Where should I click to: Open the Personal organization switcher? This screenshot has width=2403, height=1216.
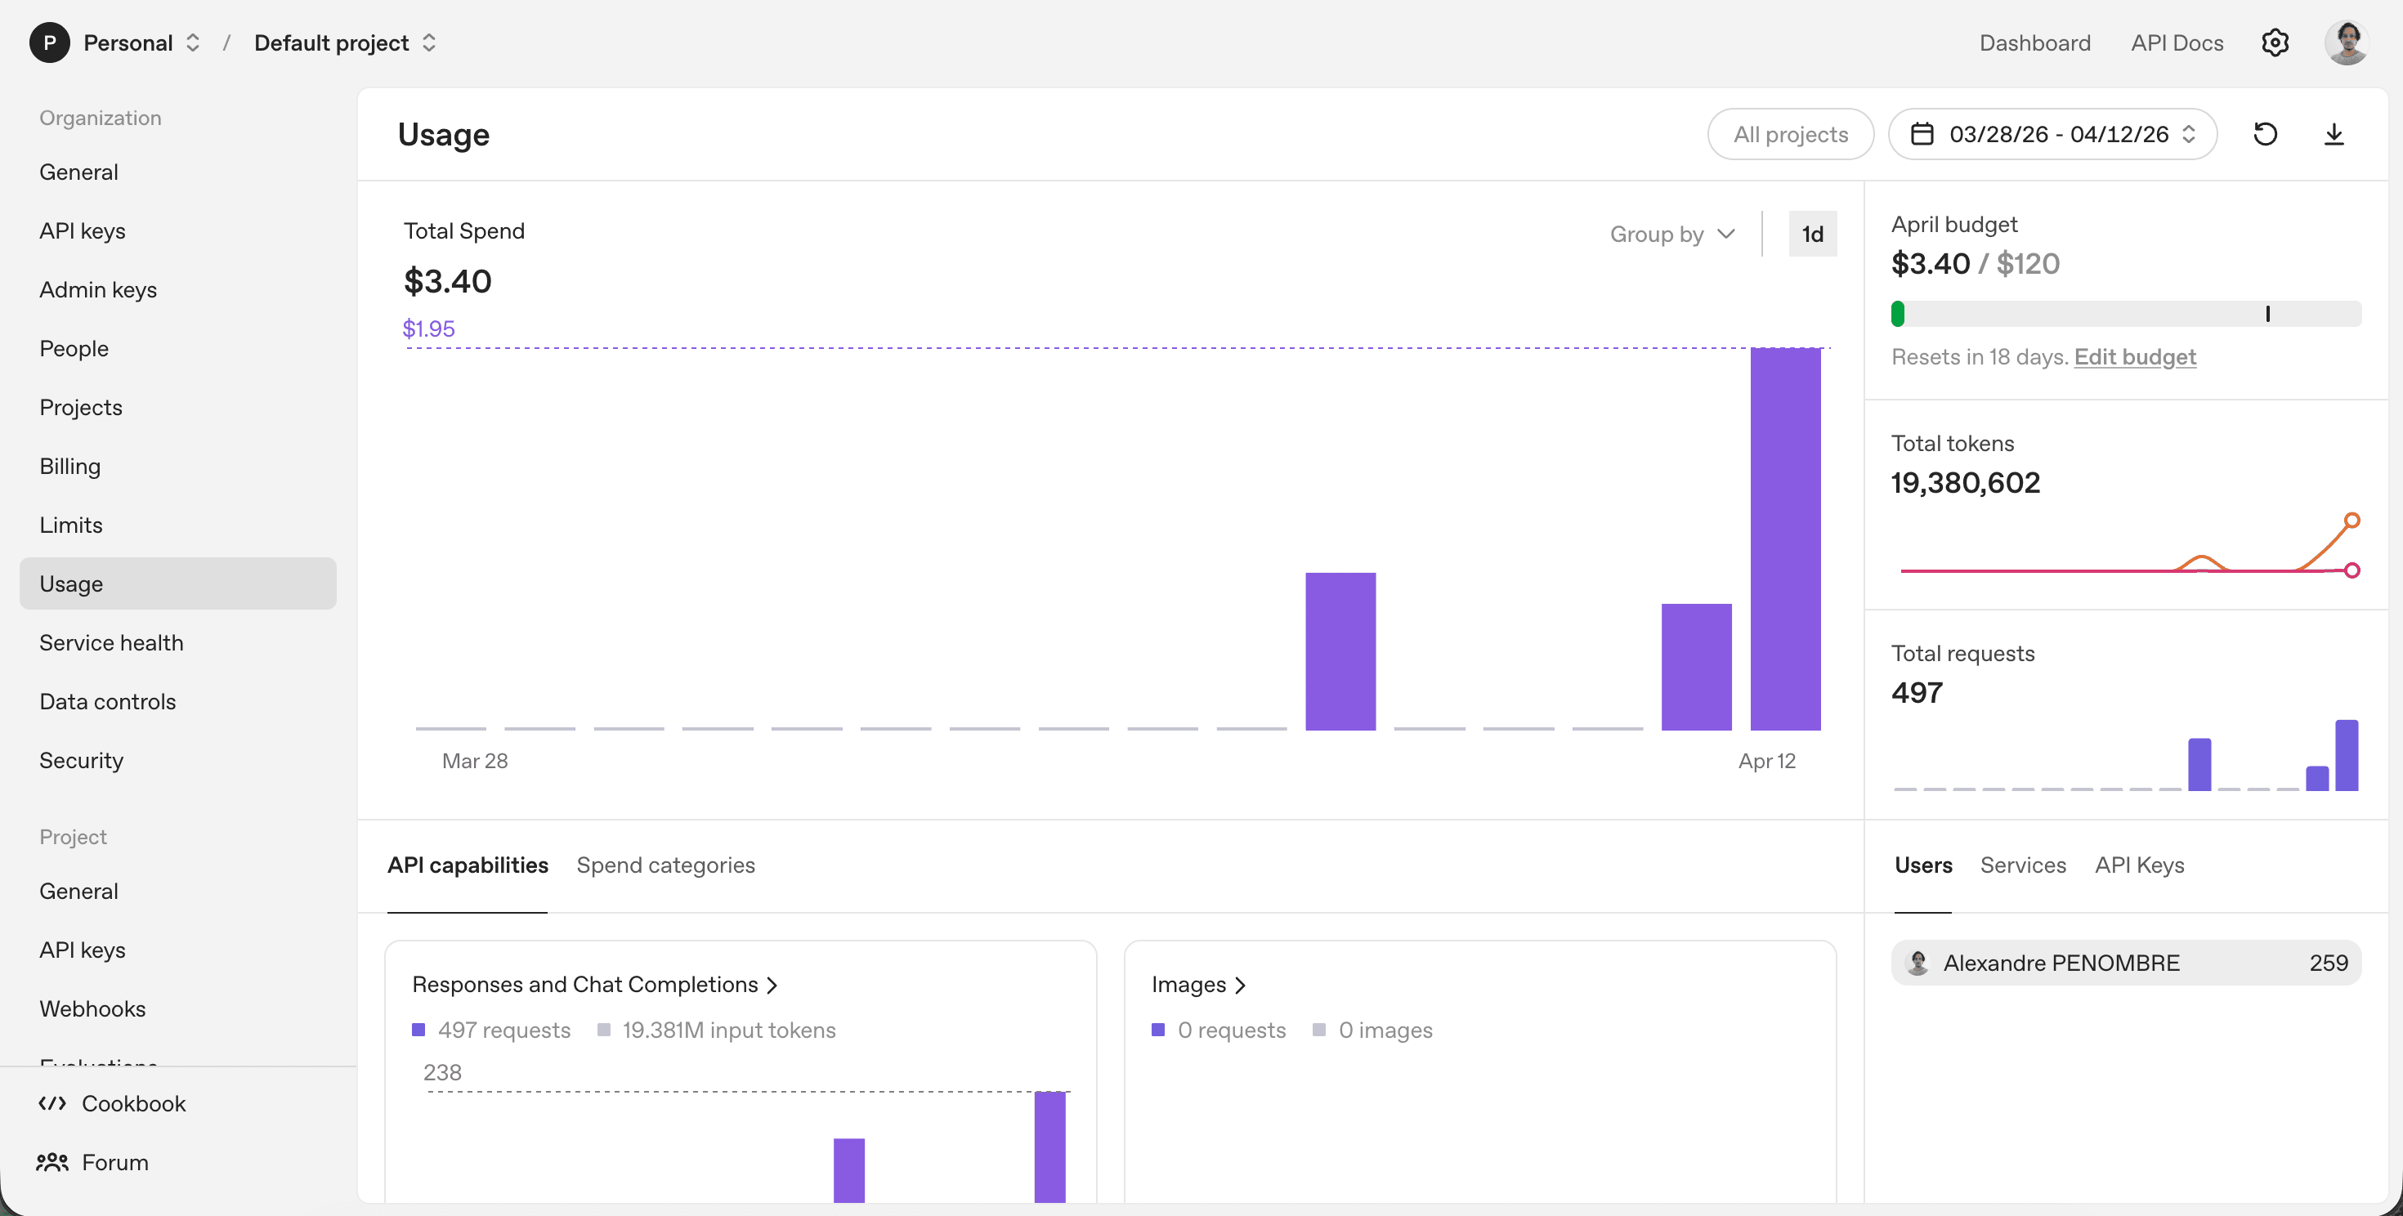(141, 42)
